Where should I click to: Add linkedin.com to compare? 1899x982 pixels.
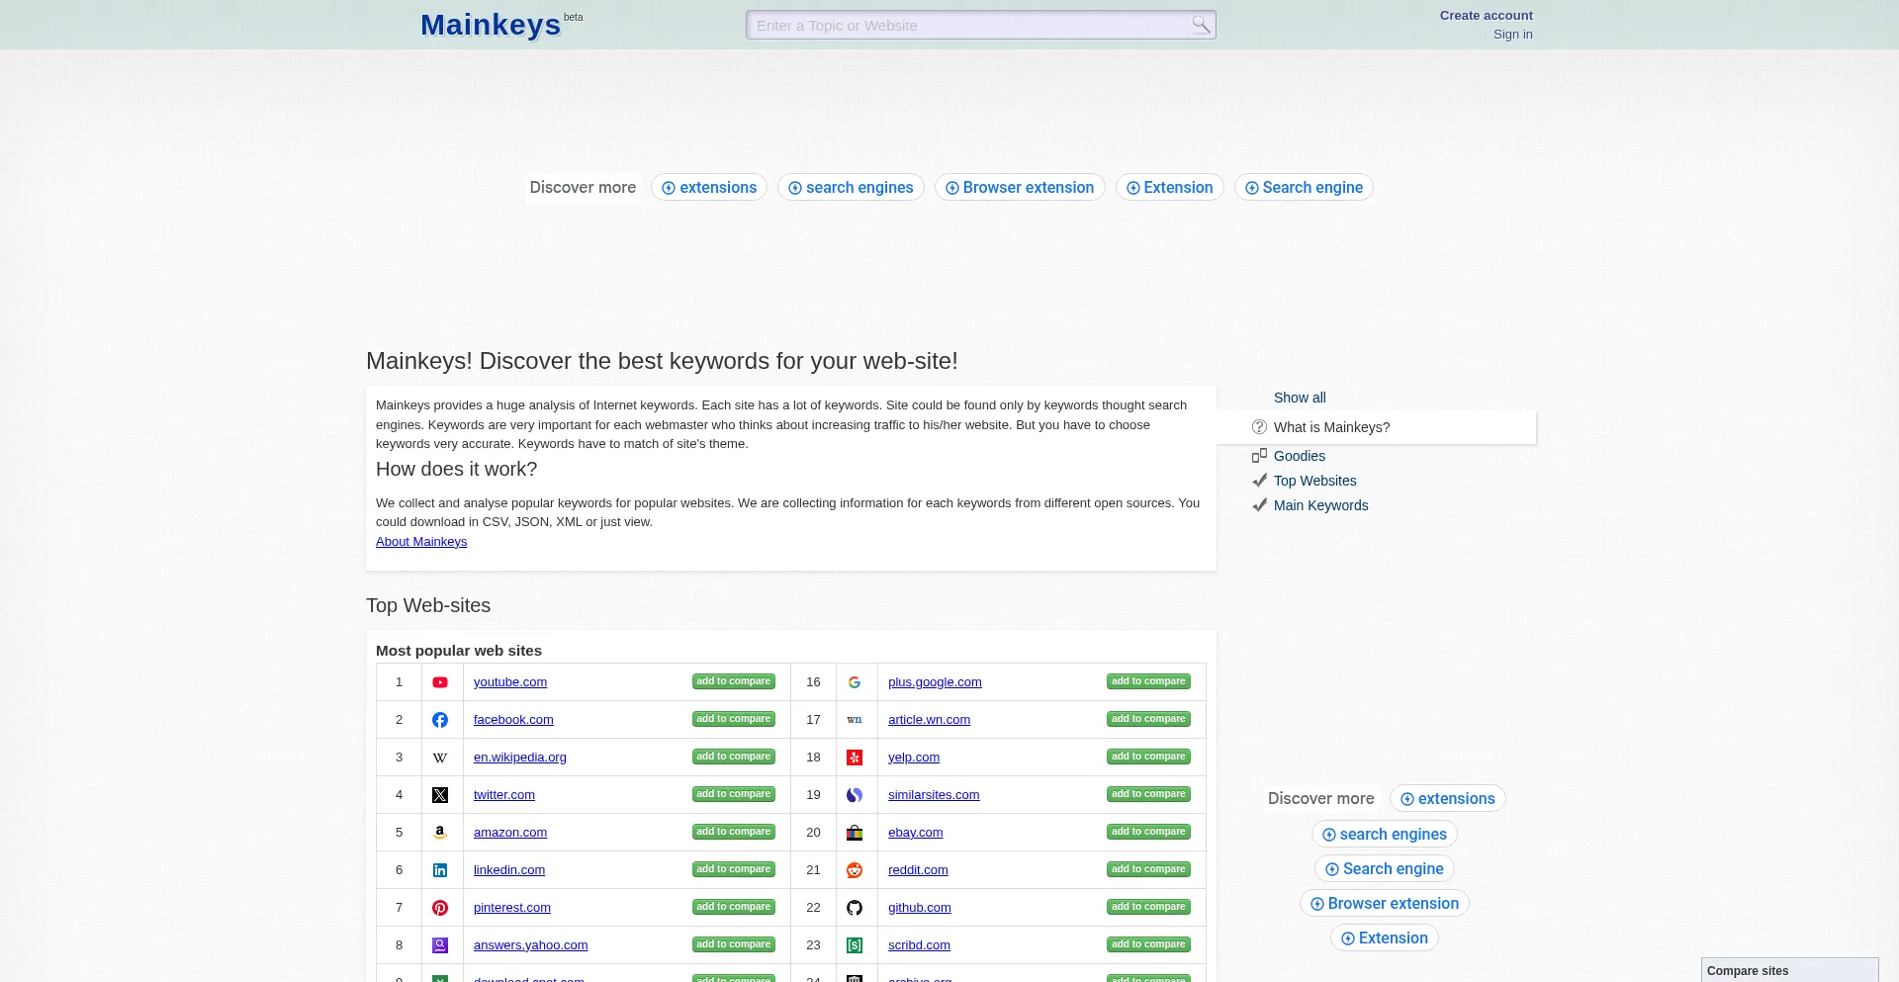pyautogui.click(x=733, y=869)
